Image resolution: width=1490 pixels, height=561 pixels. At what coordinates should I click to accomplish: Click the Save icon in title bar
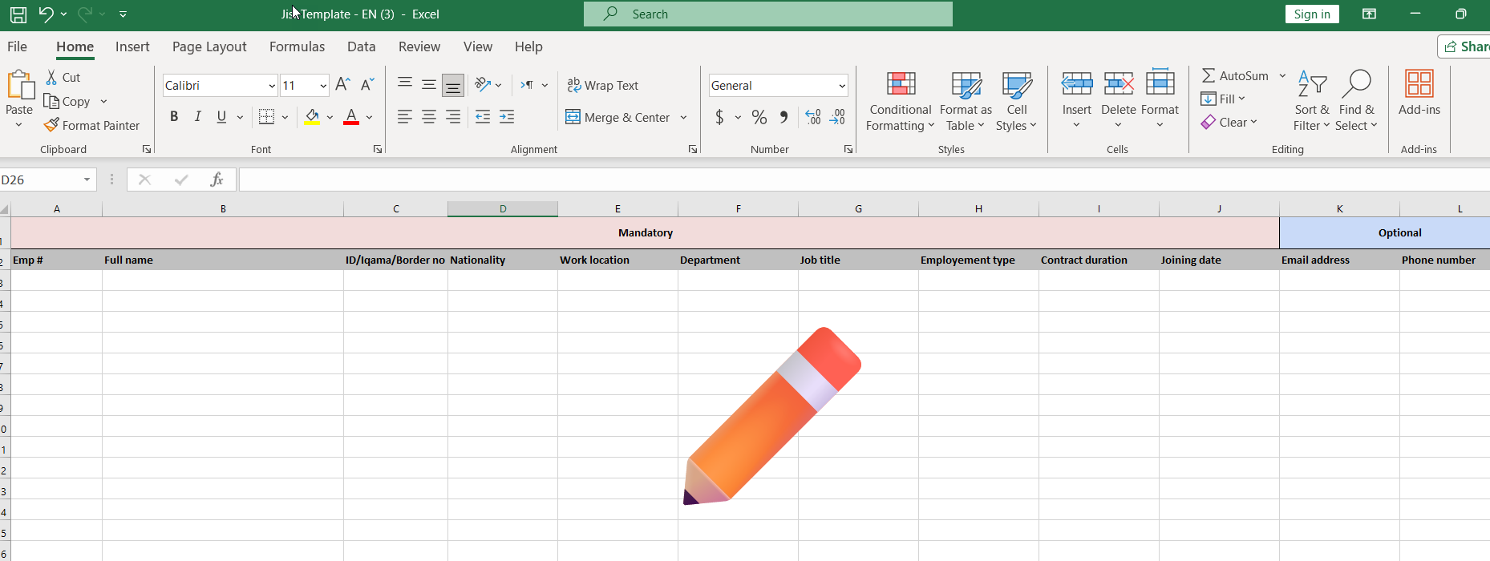click(18, 14)
